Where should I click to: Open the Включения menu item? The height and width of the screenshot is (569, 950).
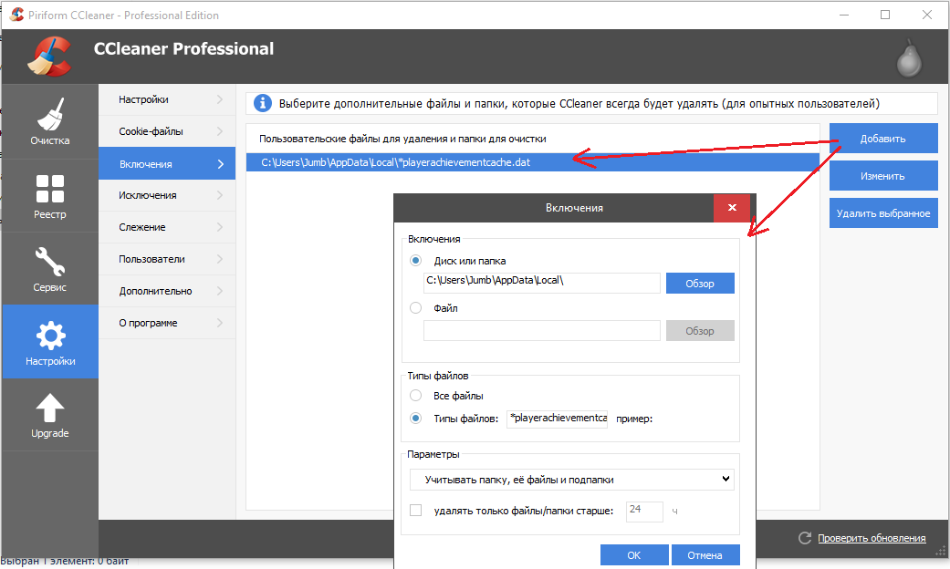point(167,163)
